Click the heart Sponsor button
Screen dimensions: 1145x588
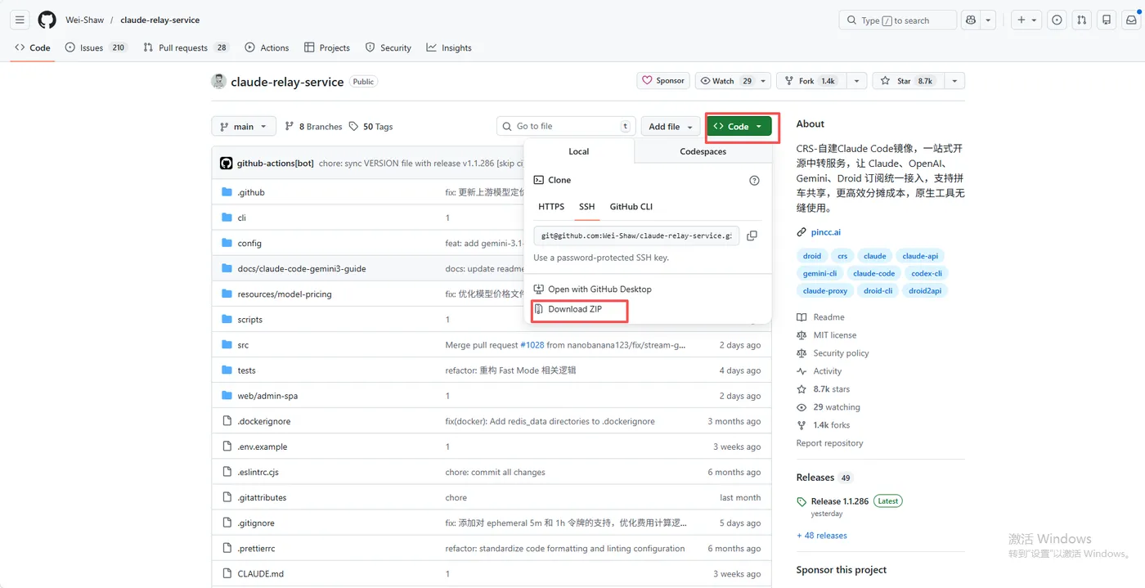tap(663, 81)
